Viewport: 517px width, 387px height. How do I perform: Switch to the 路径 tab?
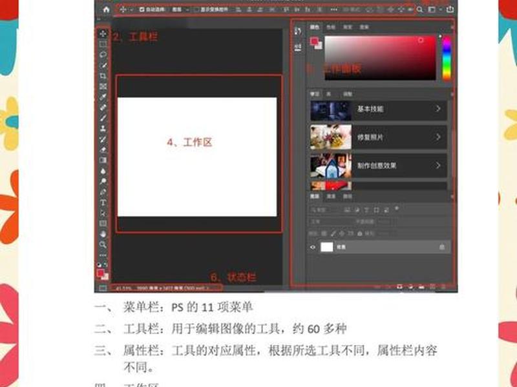[348, 197]
